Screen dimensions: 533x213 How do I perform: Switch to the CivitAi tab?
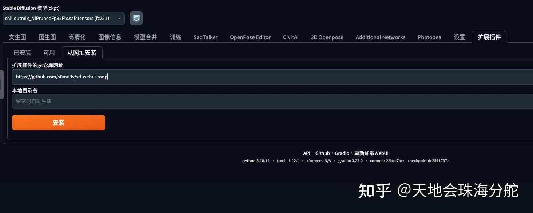pyautogui.click(x=290, y=37)
